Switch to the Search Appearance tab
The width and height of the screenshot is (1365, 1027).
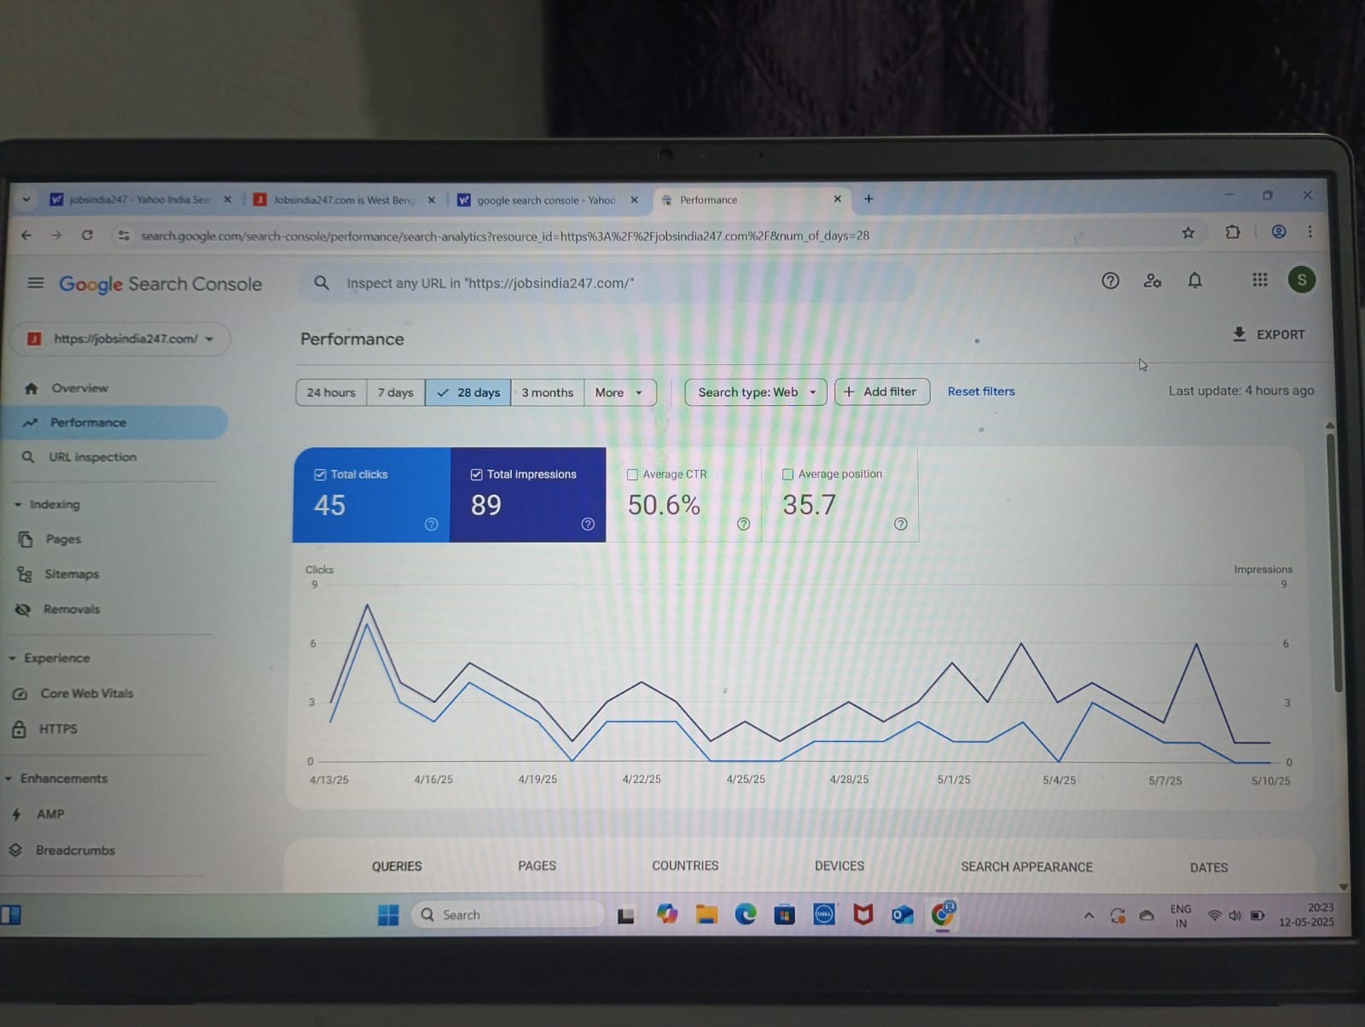tap(1026, 867)
